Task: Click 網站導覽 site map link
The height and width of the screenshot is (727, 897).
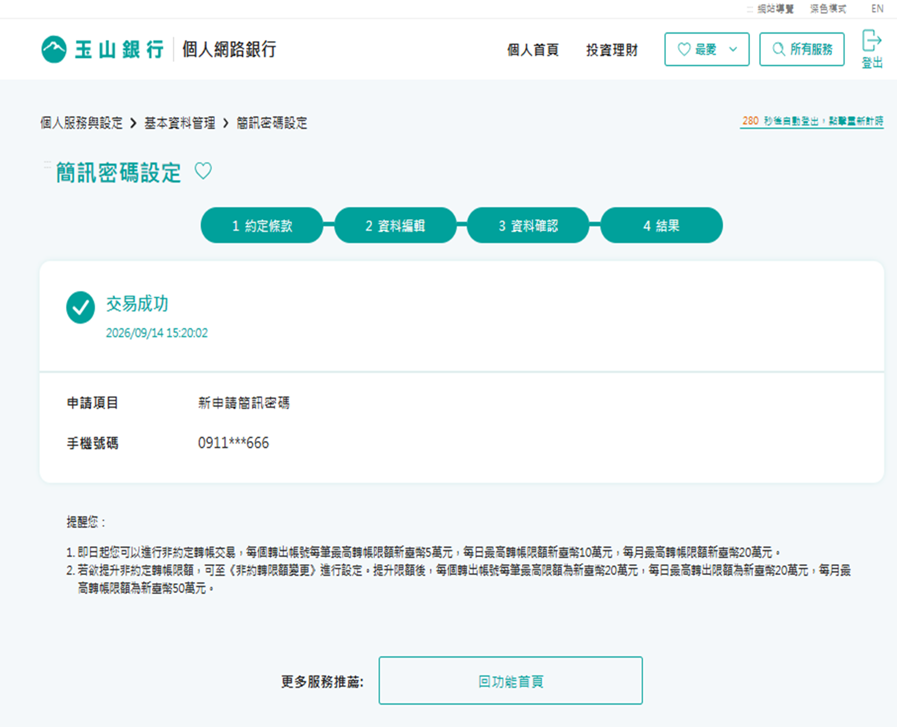Action: click(775, 9)
